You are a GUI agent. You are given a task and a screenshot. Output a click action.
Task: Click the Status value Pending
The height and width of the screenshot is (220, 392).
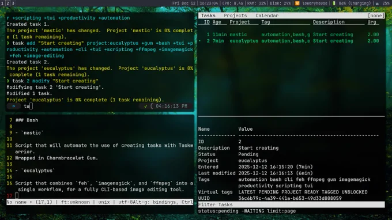(x=248, y=154)
